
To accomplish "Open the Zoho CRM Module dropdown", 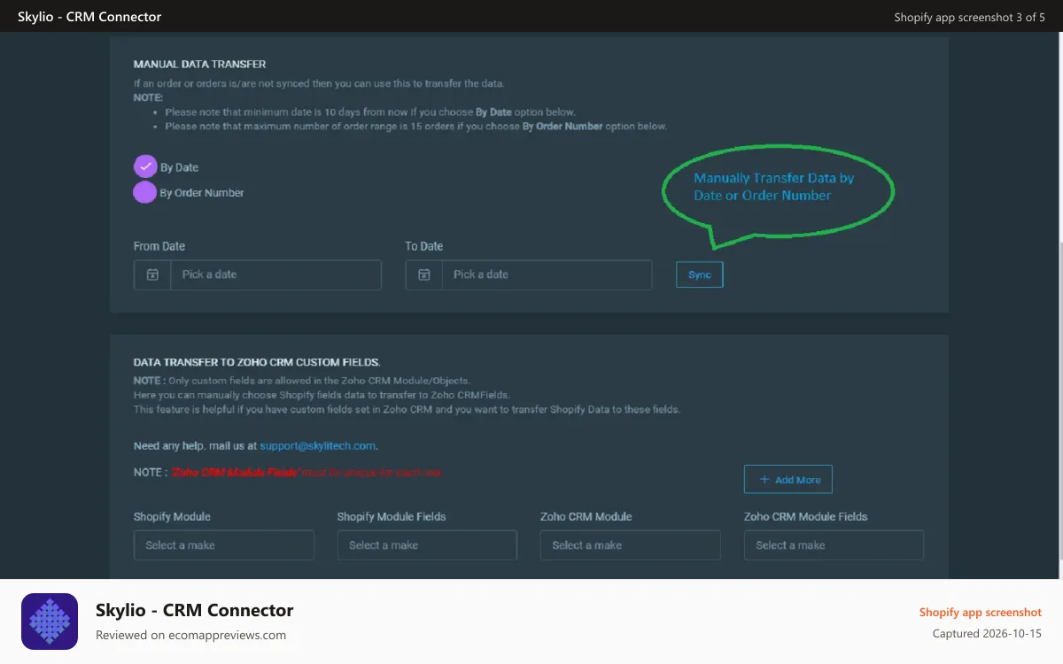I will point(631,545).
